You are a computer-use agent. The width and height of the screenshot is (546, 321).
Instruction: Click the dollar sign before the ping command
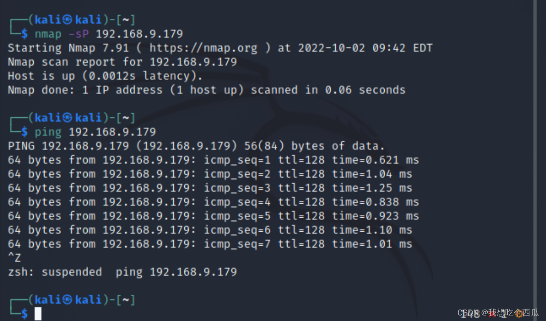24,132
